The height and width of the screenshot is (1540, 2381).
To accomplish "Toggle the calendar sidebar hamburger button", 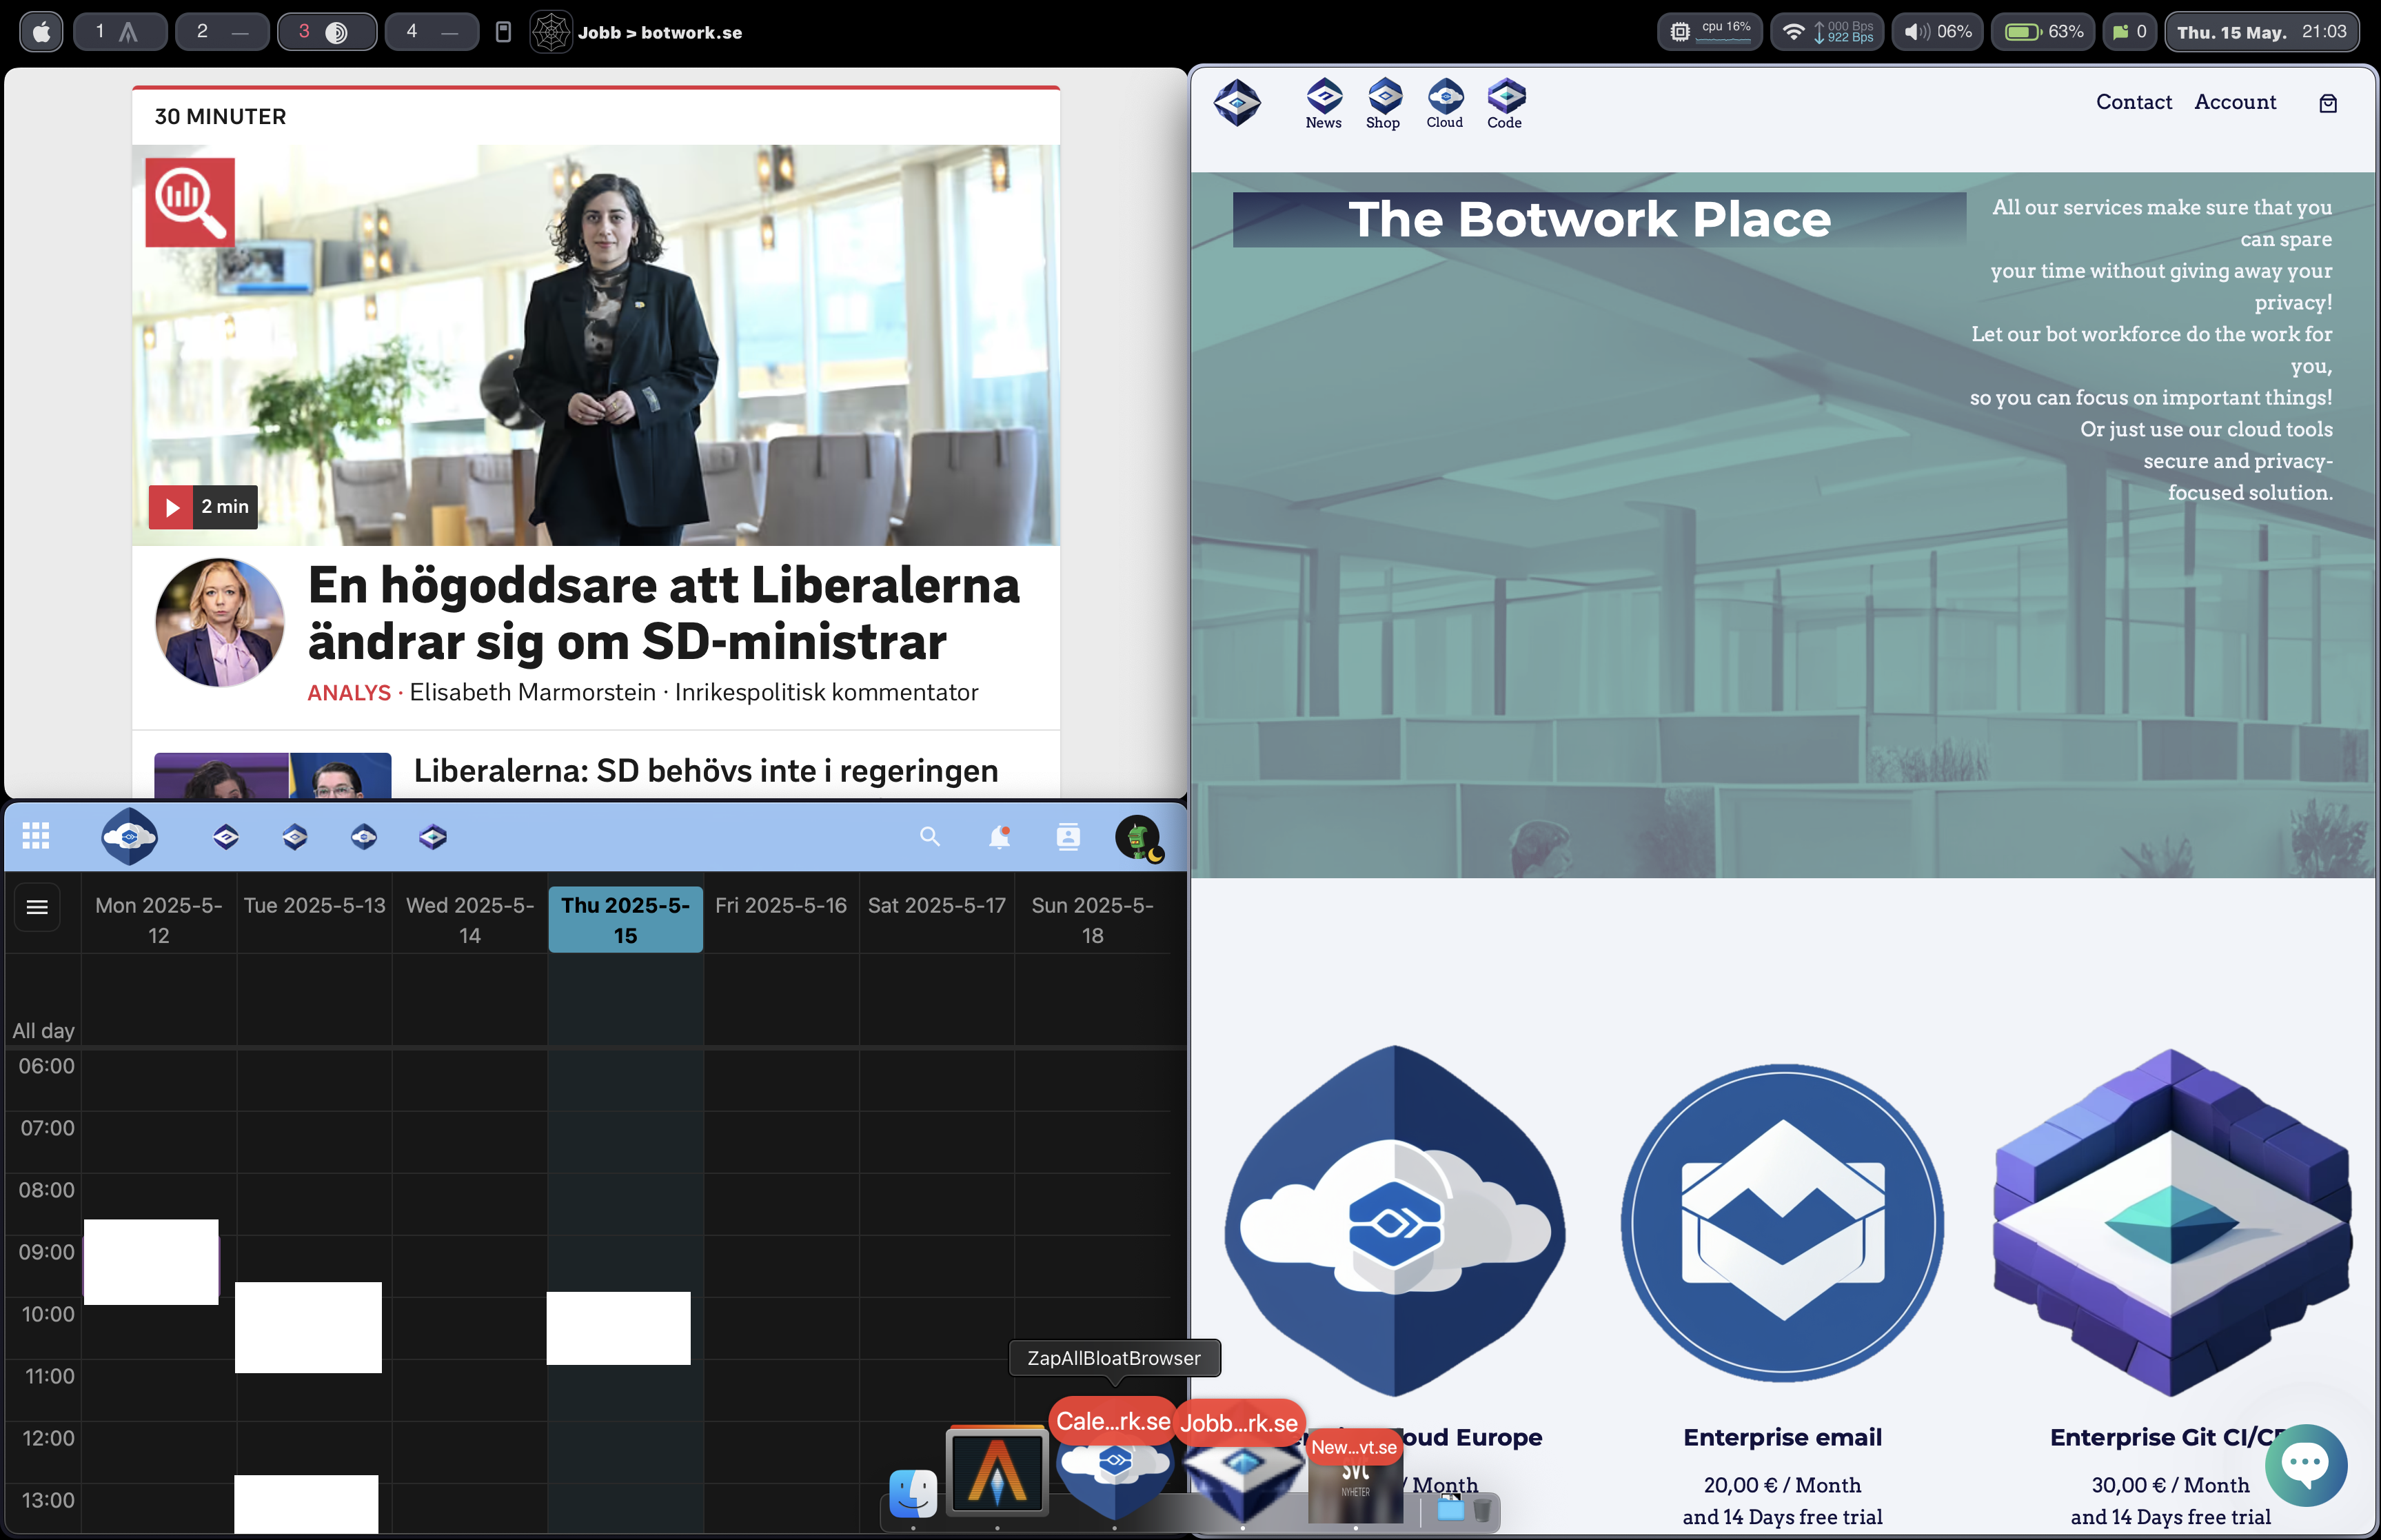I will coord(37,907).
